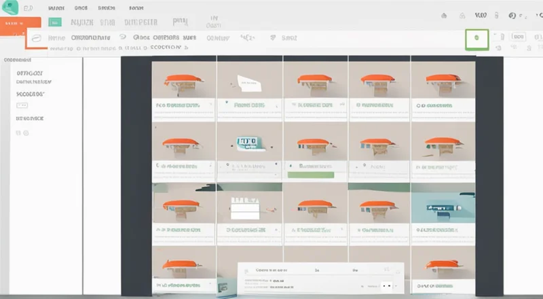Click the white flag icon thumbnail
This screenshot has width=543, height=299.
tap(248, 82)
